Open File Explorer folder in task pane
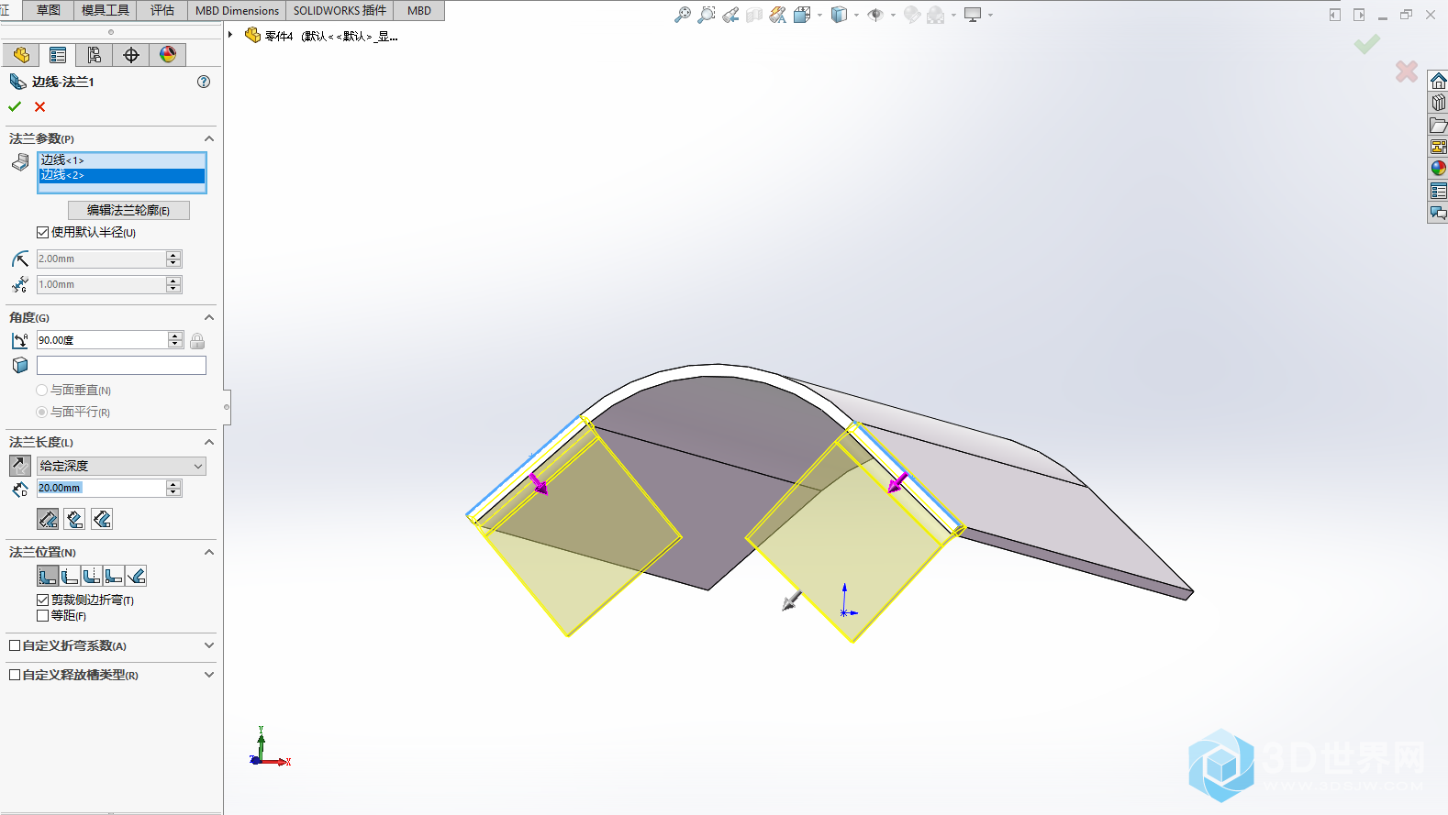Image resolution: width=1448 pixels, height=815 pixels. [x=1438, y=125]
